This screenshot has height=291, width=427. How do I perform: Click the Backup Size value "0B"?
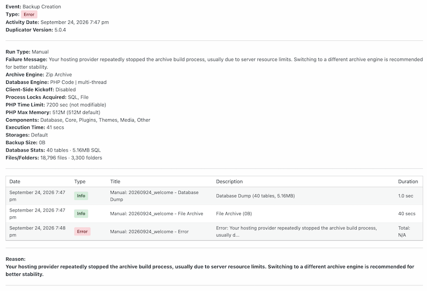pyautogui.click(x=42, y=142)
